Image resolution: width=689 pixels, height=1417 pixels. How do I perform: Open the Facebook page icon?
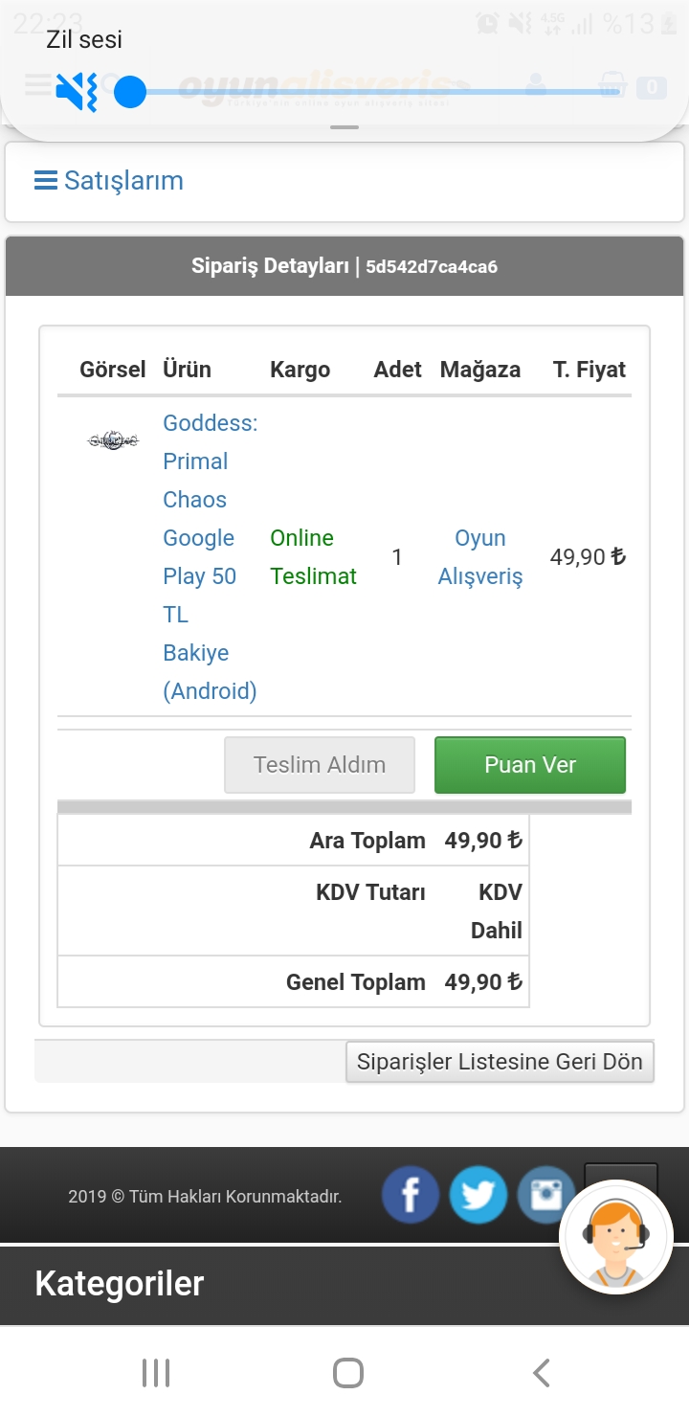tap(411, 1195)
